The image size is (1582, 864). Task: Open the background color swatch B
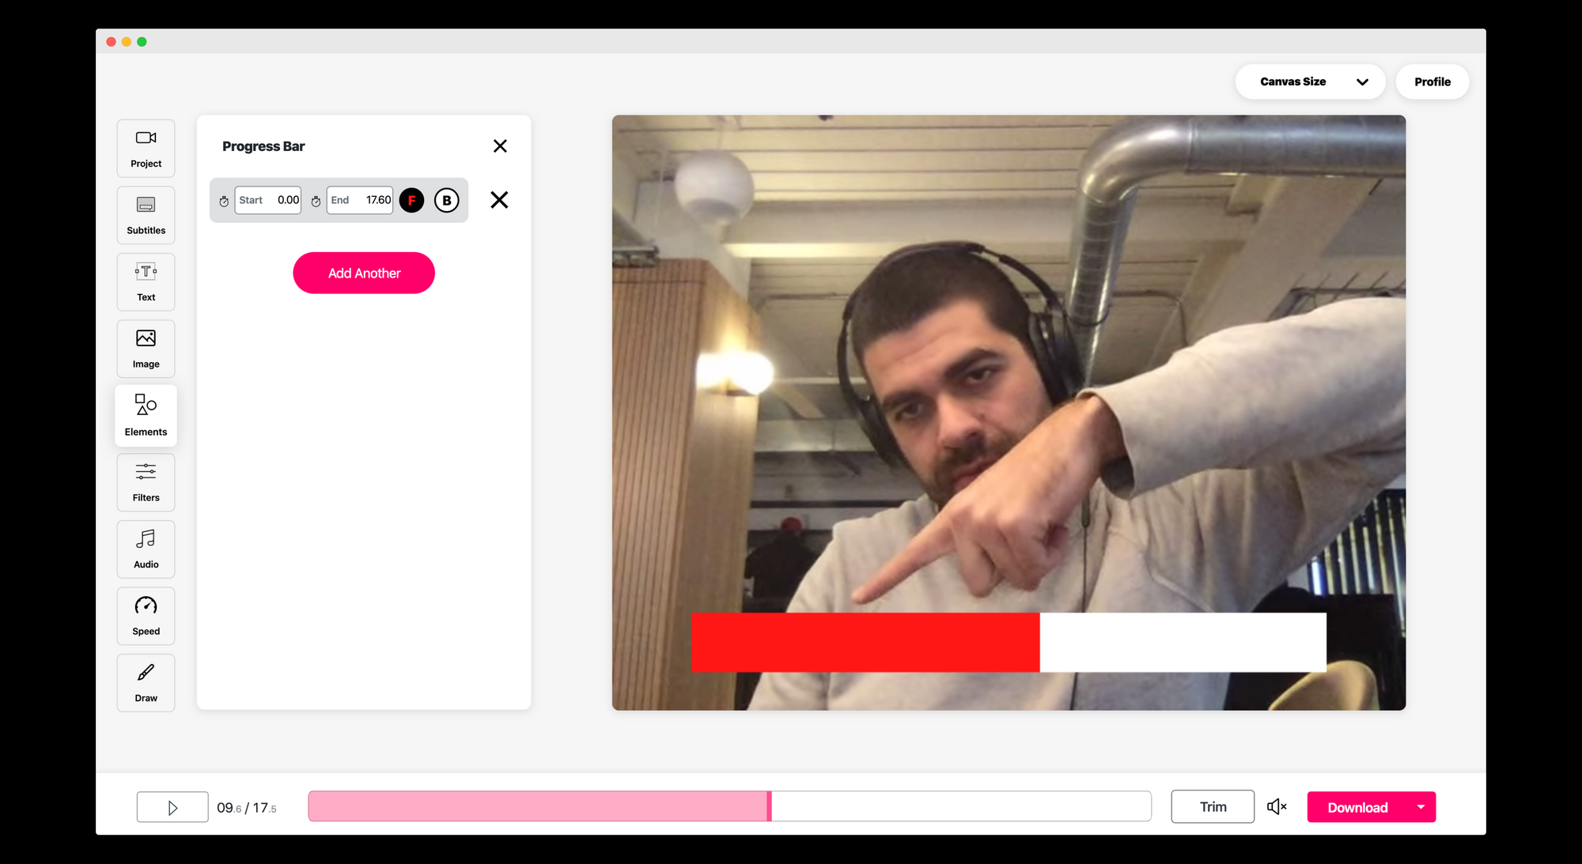pyautogui.click(x=447, y=201)
